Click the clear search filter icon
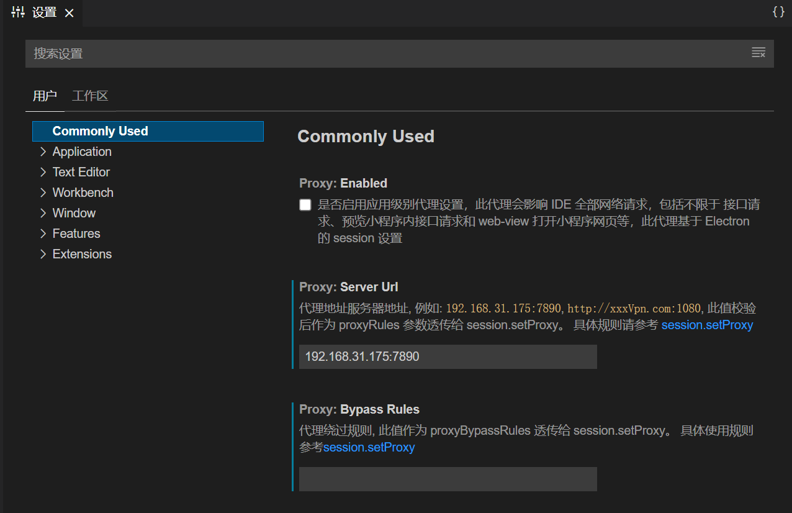 (x=758, y=53)
